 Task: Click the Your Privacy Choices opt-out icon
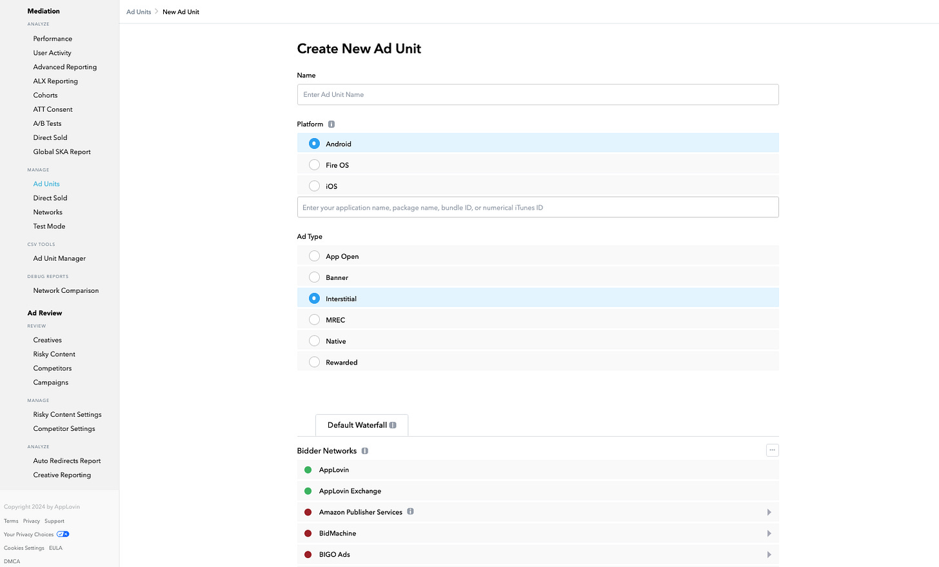tap(62, 534)
